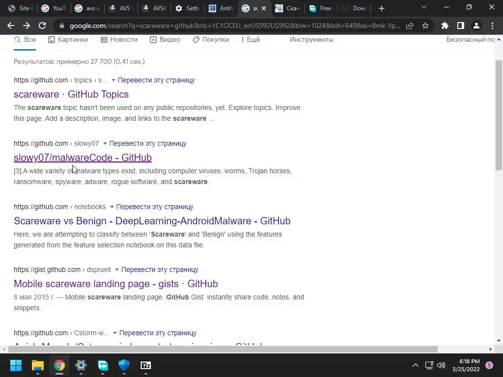The height and width of the screenshot is (377, 503).
Task: Show hidden system tray icons
Action: click(x=416, y=365)
